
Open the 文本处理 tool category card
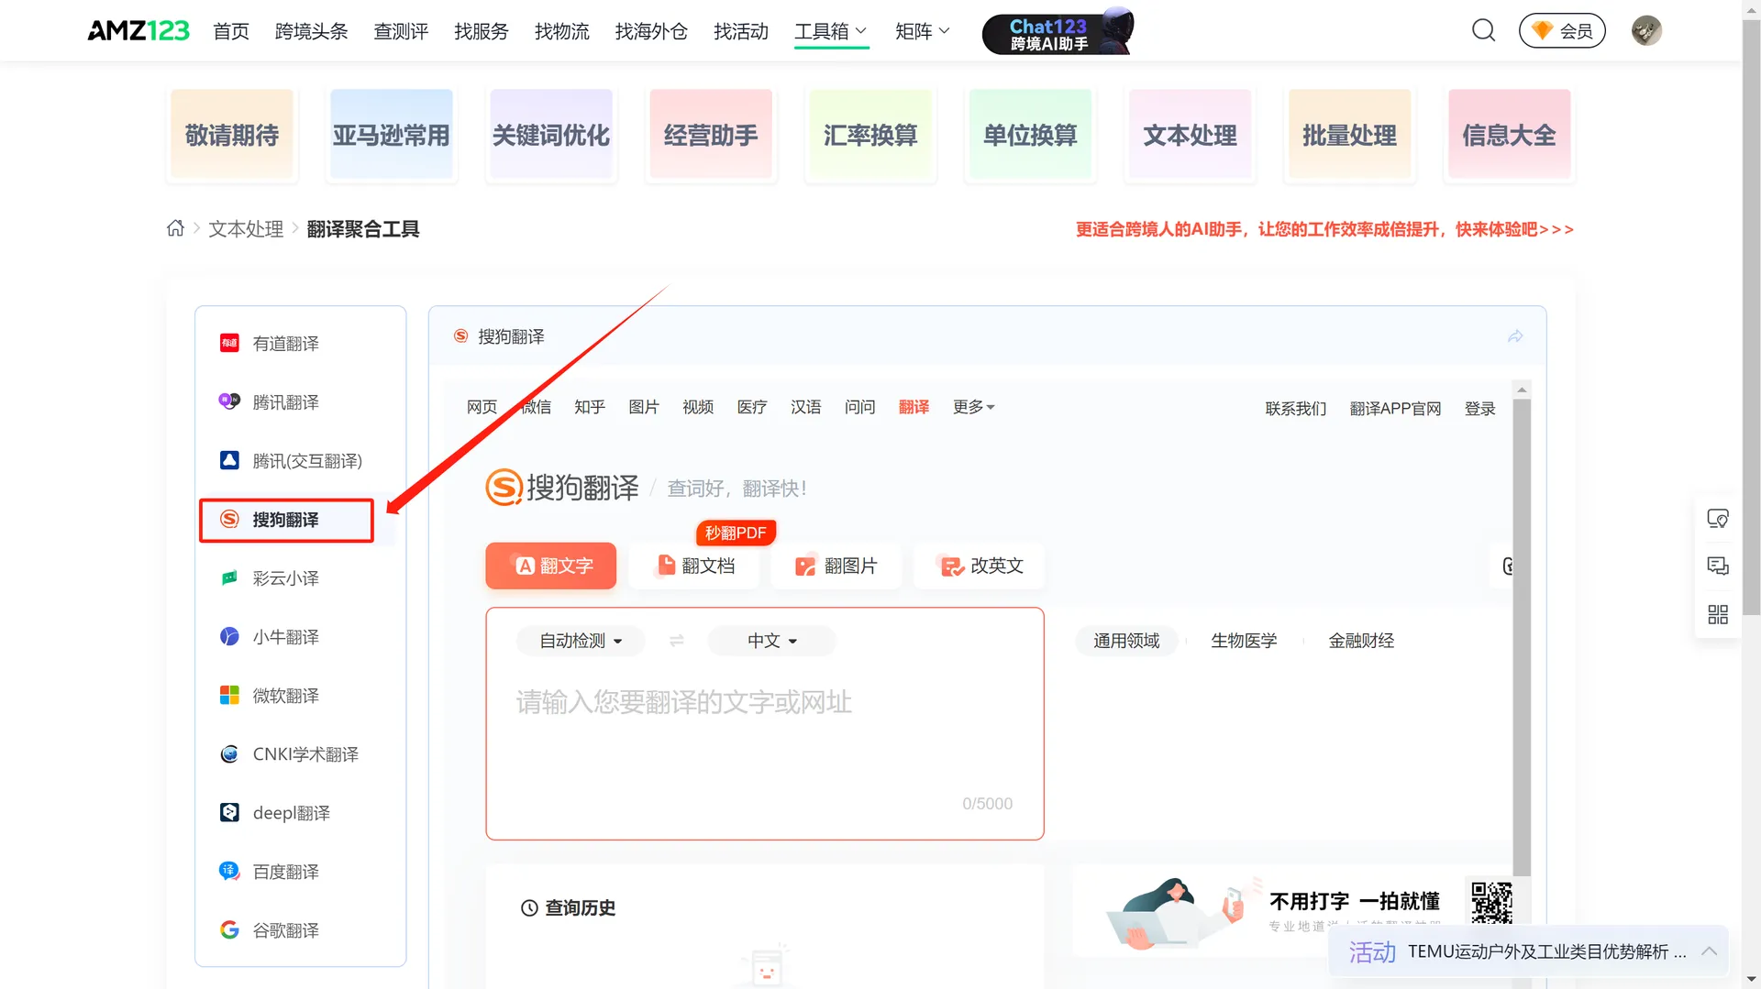click(x=1190, y=135)
